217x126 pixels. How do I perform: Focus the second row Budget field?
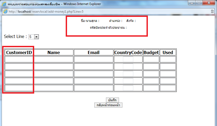point(151,66)
